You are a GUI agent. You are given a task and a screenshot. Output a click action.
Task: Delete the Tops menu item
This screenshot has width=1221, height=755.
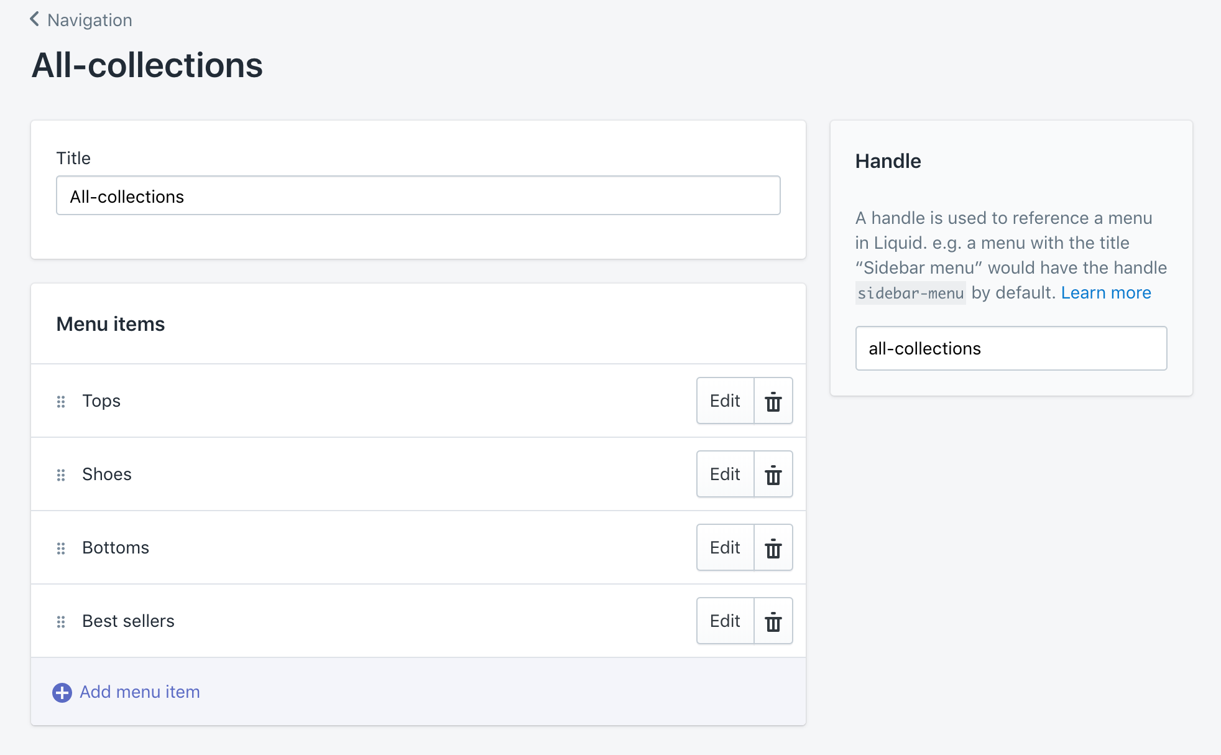point(773,401)
